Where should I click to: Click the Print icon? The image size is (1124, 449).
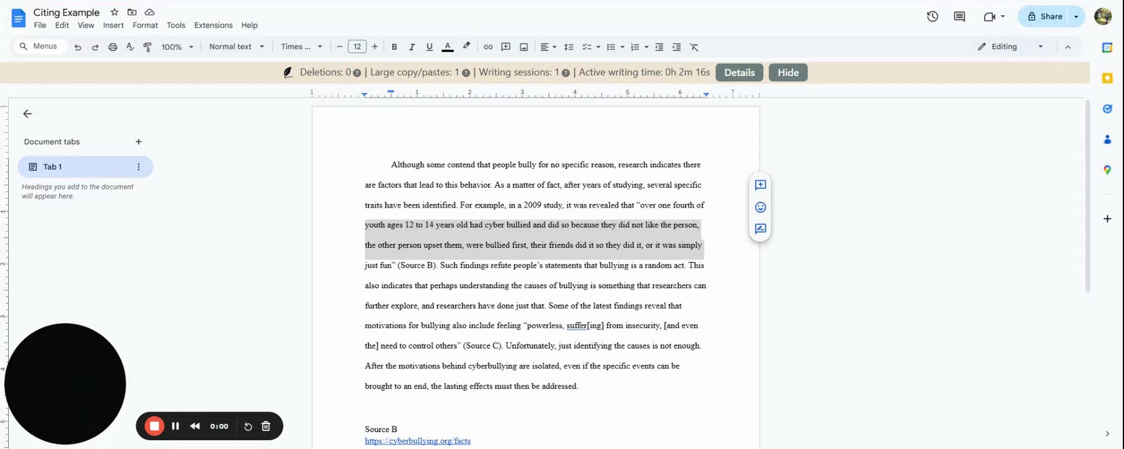(x=112, y=47)
